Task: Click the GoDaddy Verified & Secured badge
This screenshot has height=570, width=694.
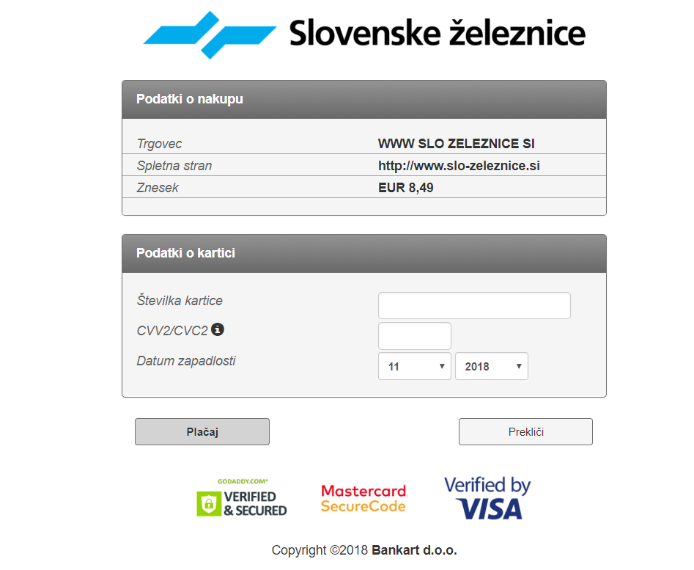Action: pos(242,497)
